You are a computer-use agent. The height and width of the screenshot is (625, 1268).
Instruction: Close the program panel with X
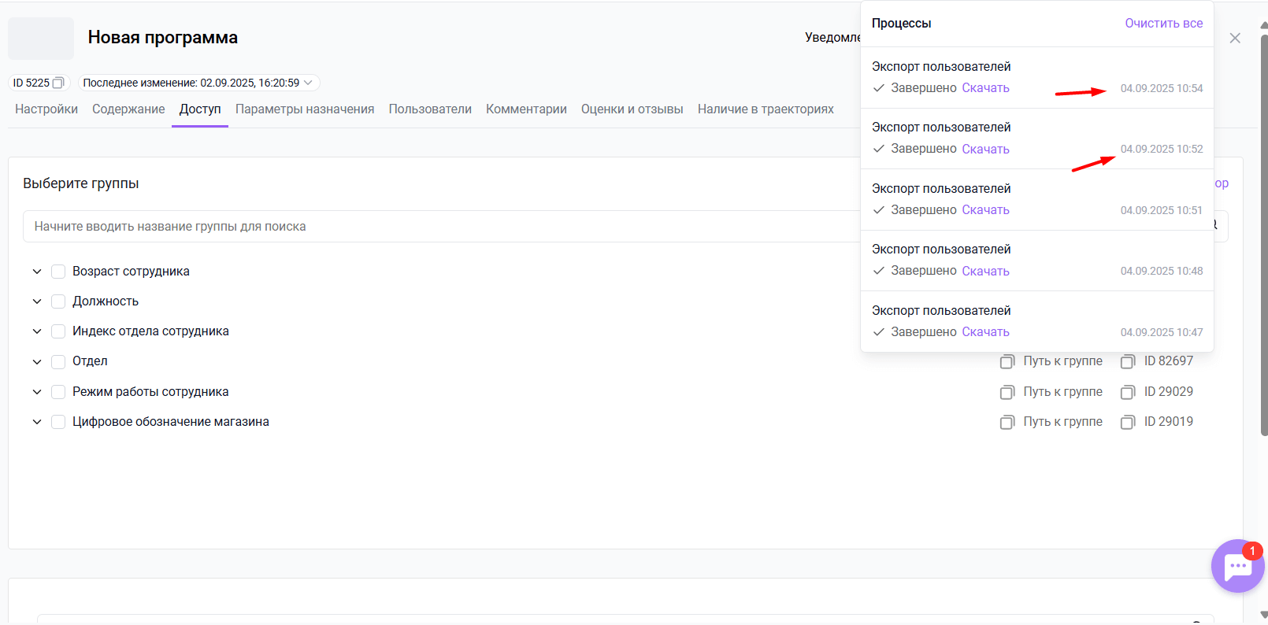pyautogui.click(x=1235, y=38)
